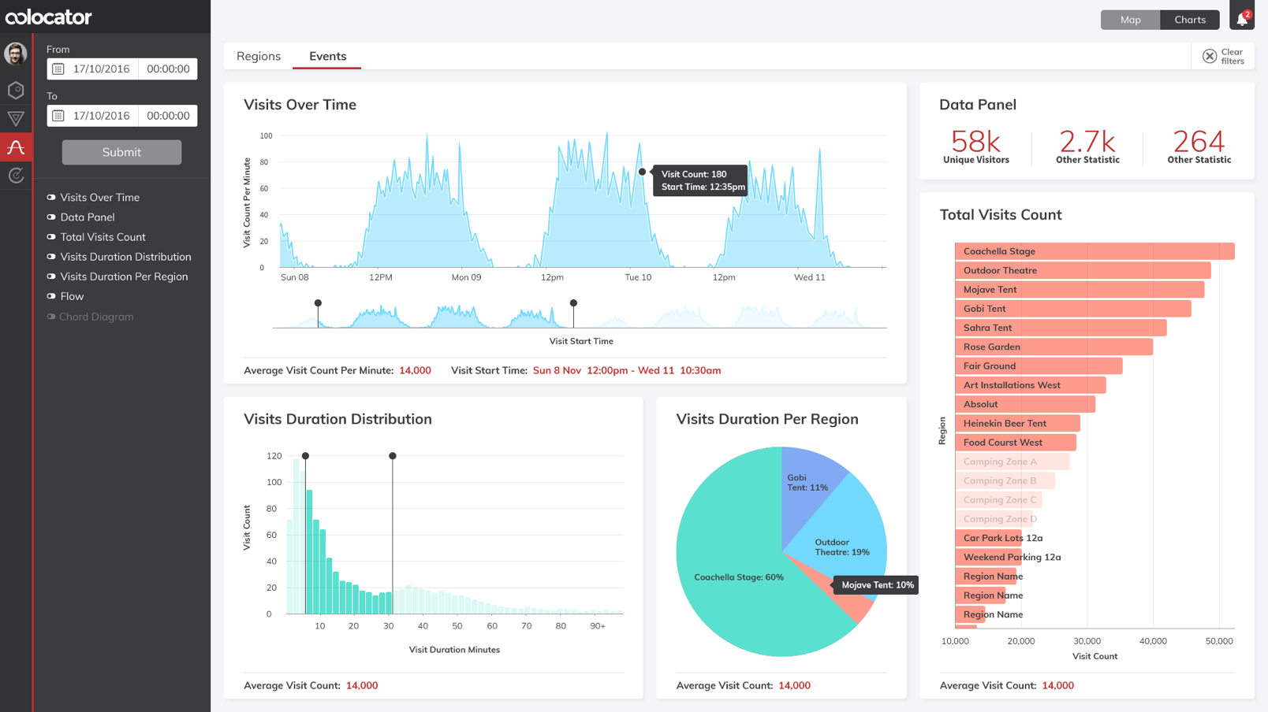This screenshot has height=712, width=1268.
Task: Click the Submit button
Action: tap(121, 152)
